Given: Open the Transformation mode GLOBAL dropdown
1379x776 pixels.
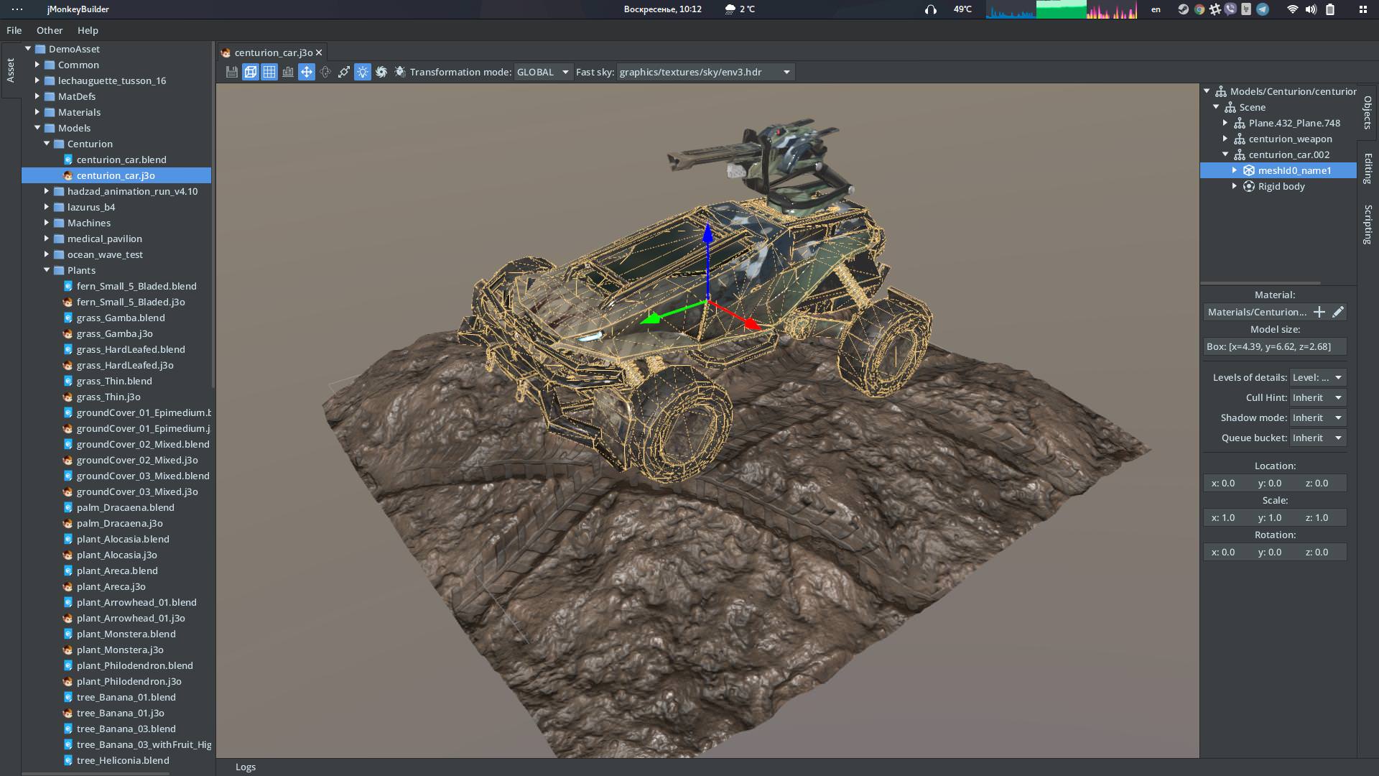Looking at the screenshot, I should 543,72.
